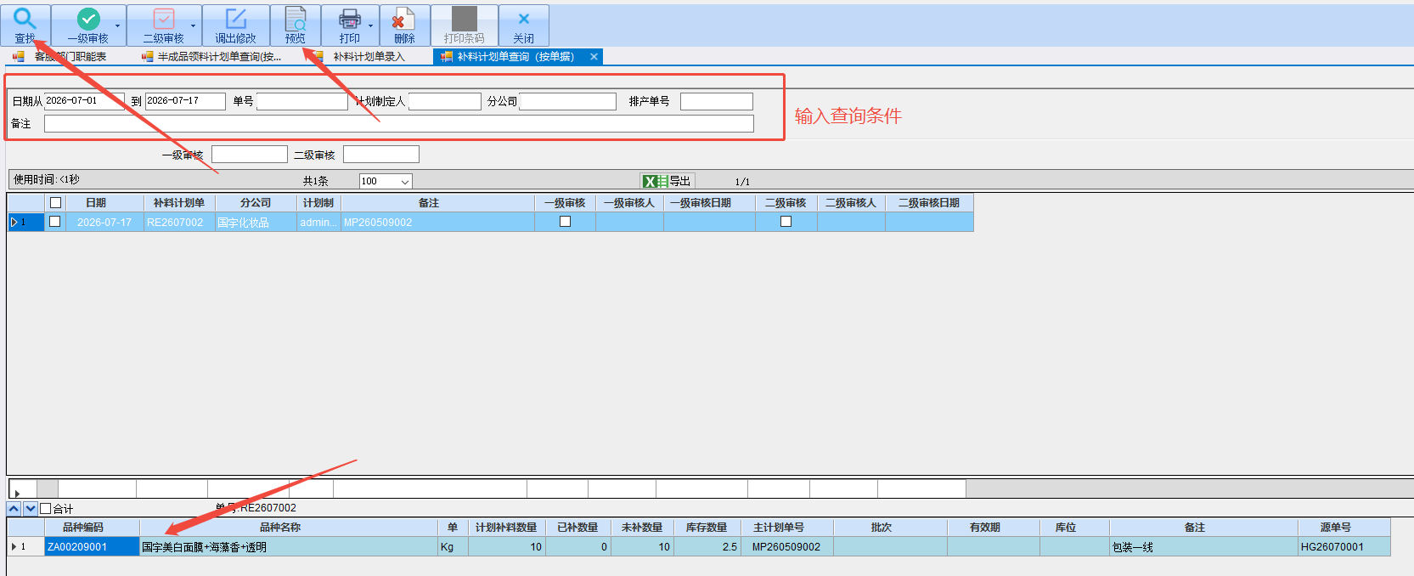Click the 删除 delete icon
The height and width of the screenshot is (576, 1414).
(x=403, y=19)
